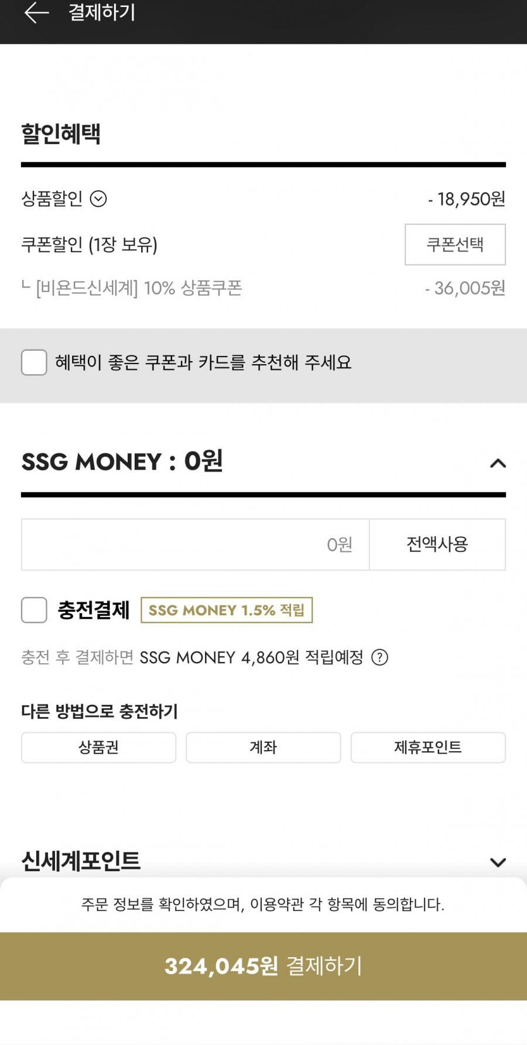Tap the 결제하기 page title
Viewport: 527px width, 1045px height.
pyautogui.click(x=102, y=13)
